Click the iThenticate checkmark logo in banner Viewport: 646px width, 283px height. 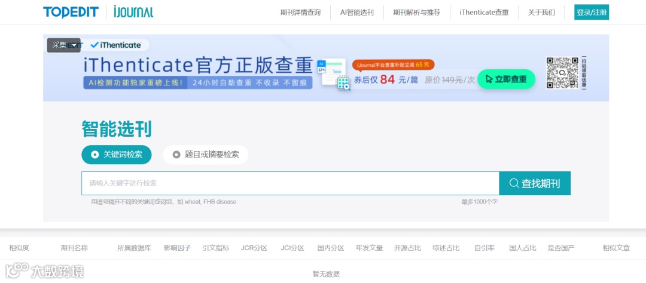point(116,45)
